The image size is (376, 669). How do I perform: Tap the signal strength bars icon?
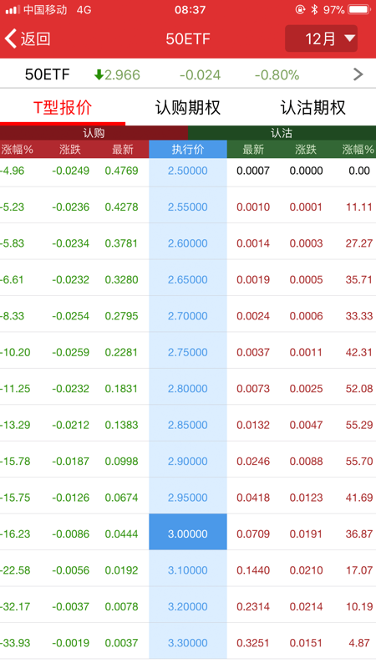click(13, 10)
